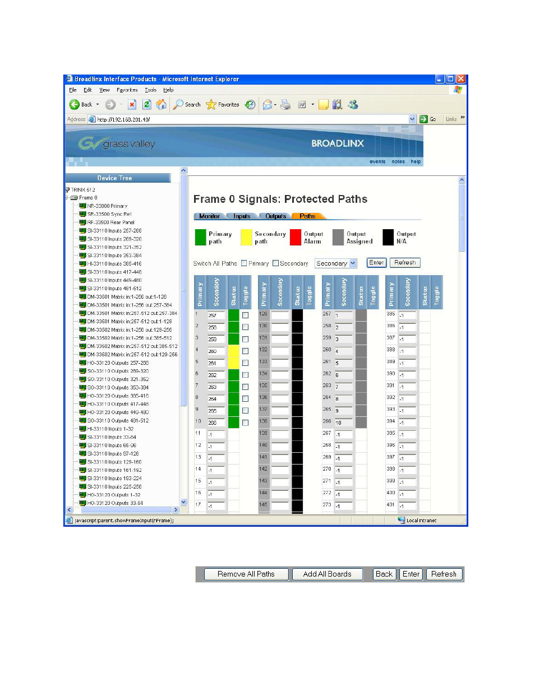Open the Tools menu
The height and width of the screenshot is (692, 535).
[151, 90]
